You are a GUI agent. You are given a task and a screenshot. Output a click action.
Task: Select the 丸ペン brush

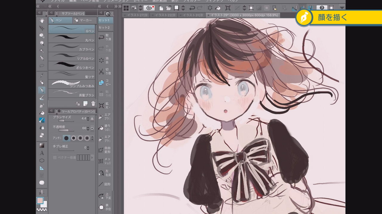pos(72,39)
